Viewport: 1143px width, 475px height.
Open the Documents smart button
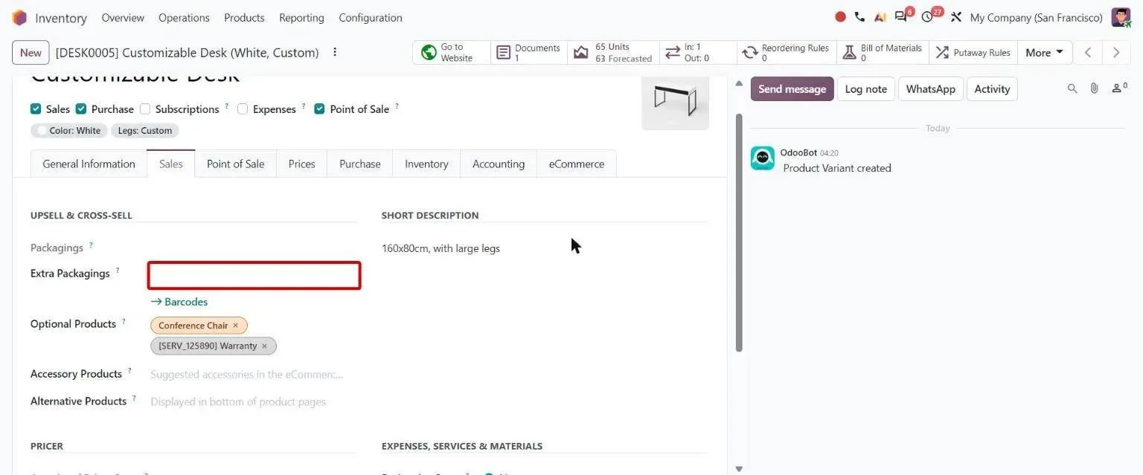pos(529,52)
